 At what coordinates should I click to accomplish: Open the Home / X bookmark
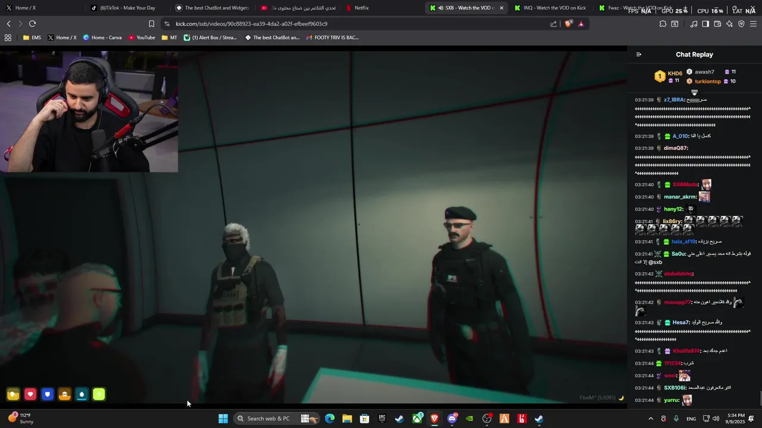(x=62, y=37)
